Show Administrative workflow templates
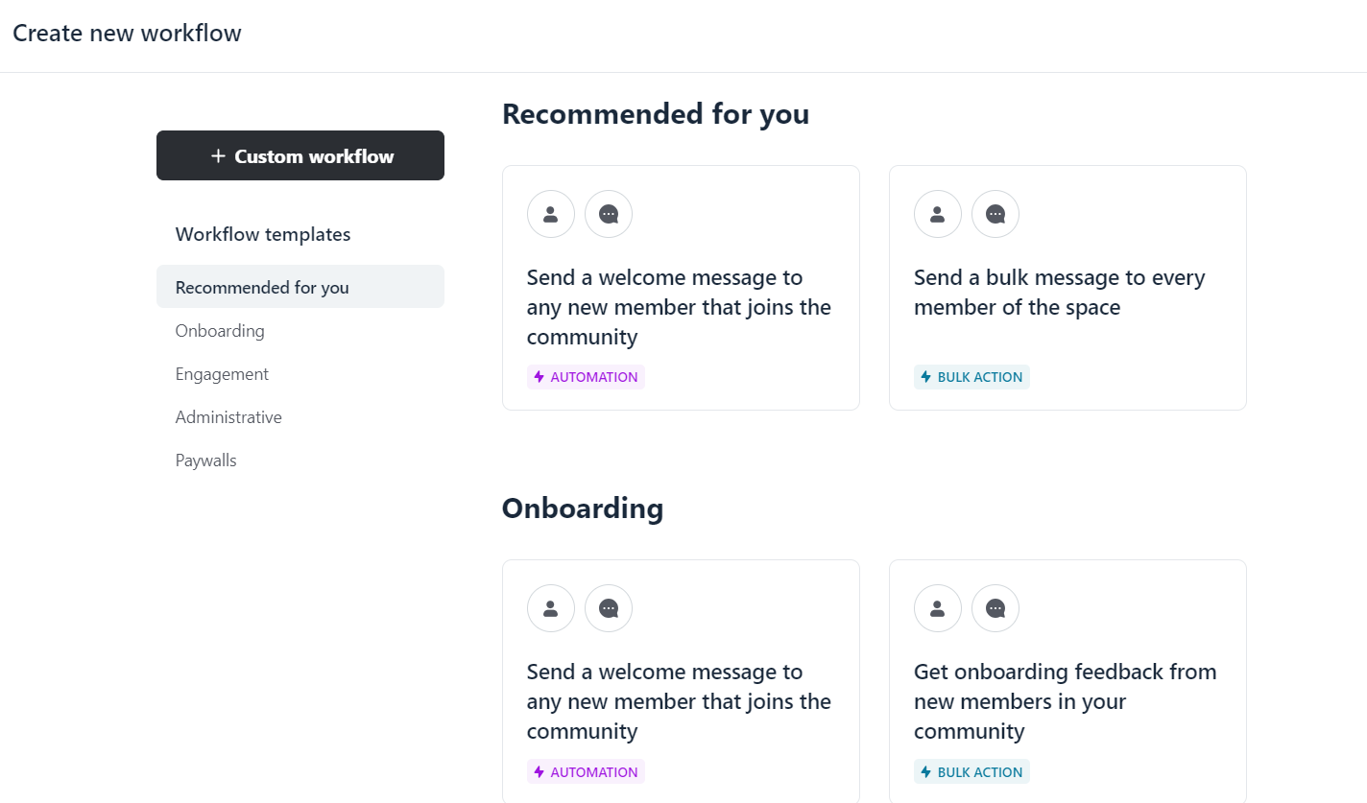The width and height of the screenshot is (1367, 803). click(228, 417)
